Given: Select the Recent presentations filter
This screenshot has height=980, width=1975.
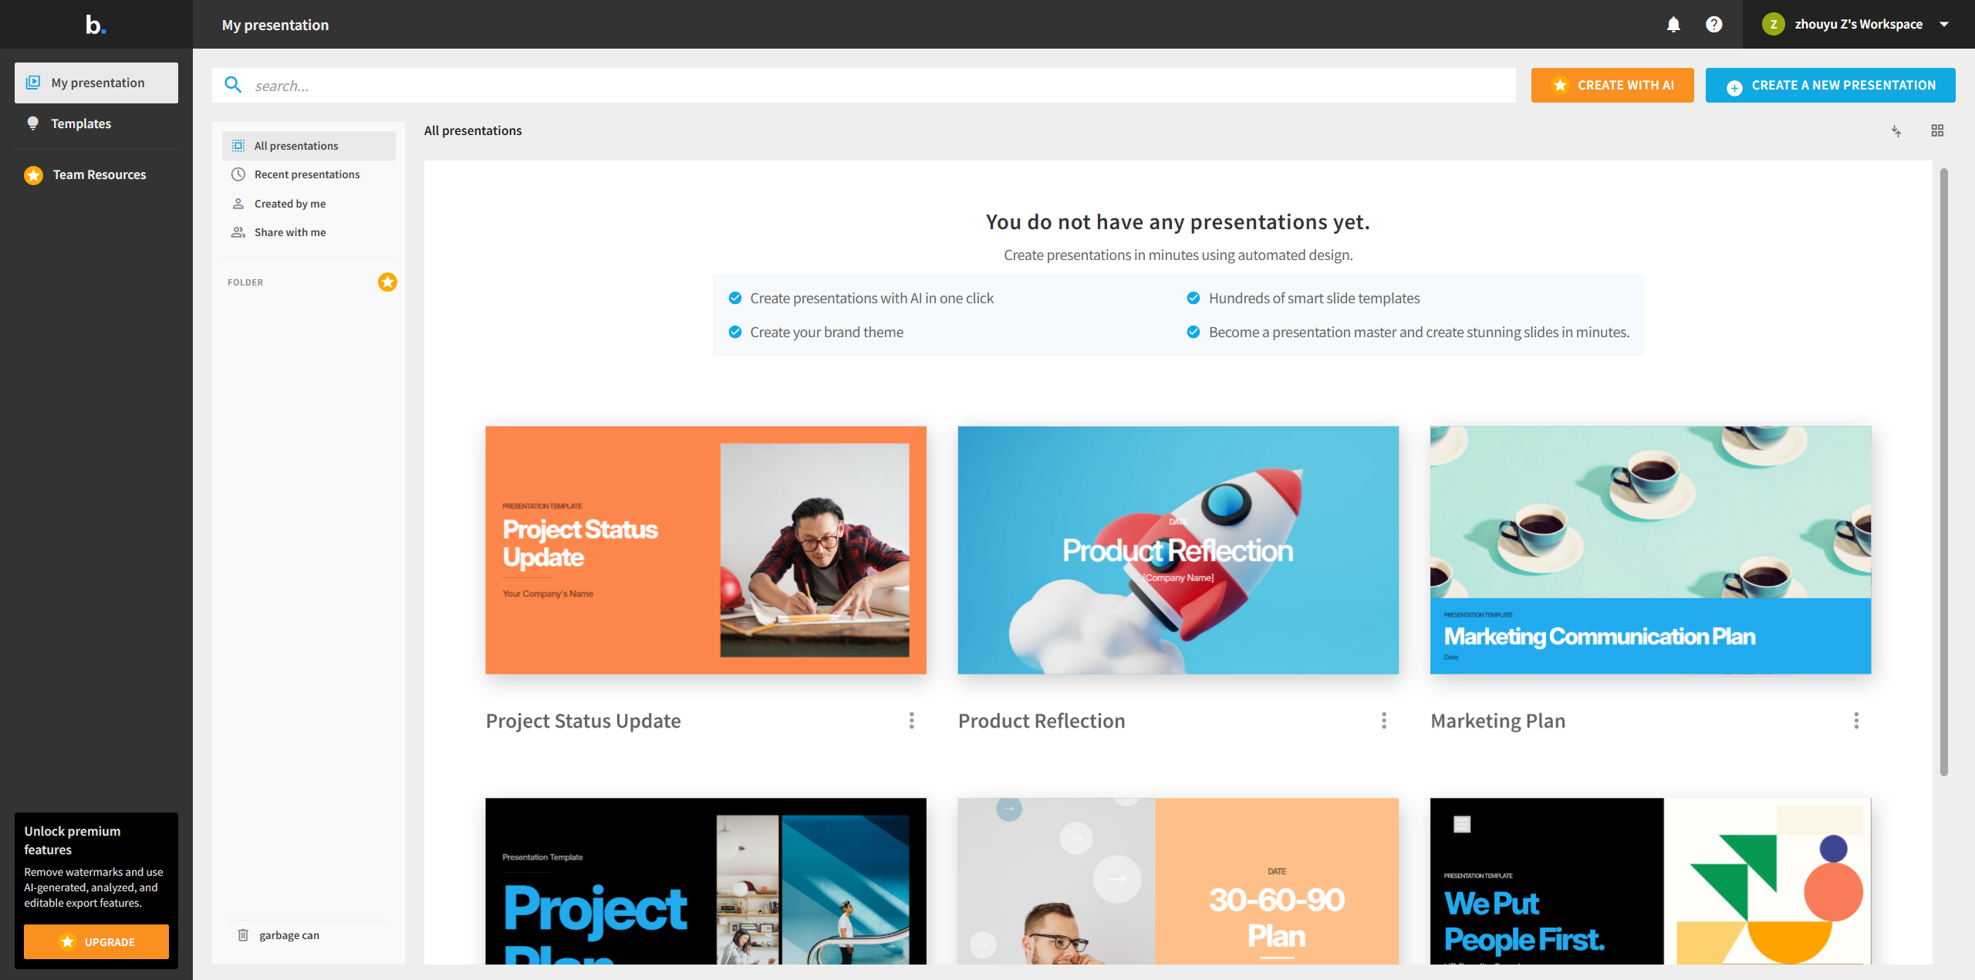Looking at the screenshot, I should [309, 174].
